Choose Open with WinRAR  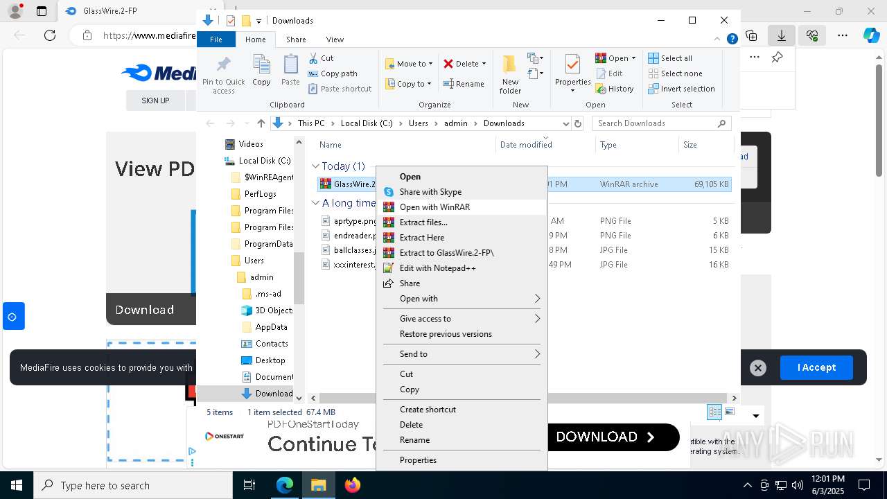462,207
